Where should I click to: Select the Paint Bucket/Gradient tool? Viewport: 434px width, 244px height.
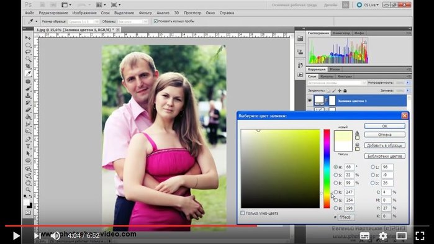tap(28, 117)
